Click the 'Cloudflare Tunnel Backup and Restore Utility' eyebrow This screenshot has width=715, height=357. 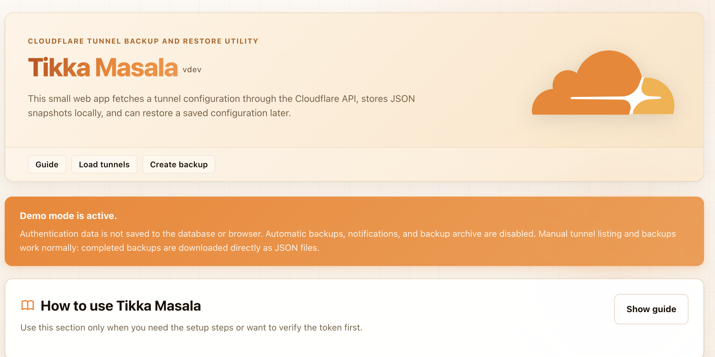(x=143, y=41)
